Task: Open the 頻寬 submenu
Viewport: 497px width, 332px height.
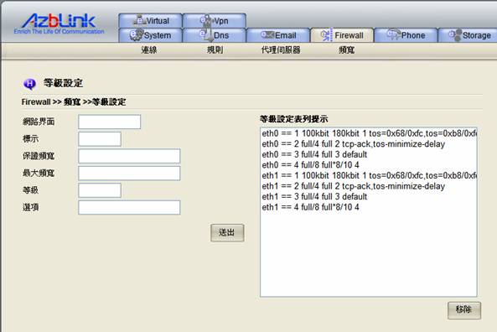Action: [347, 49]
